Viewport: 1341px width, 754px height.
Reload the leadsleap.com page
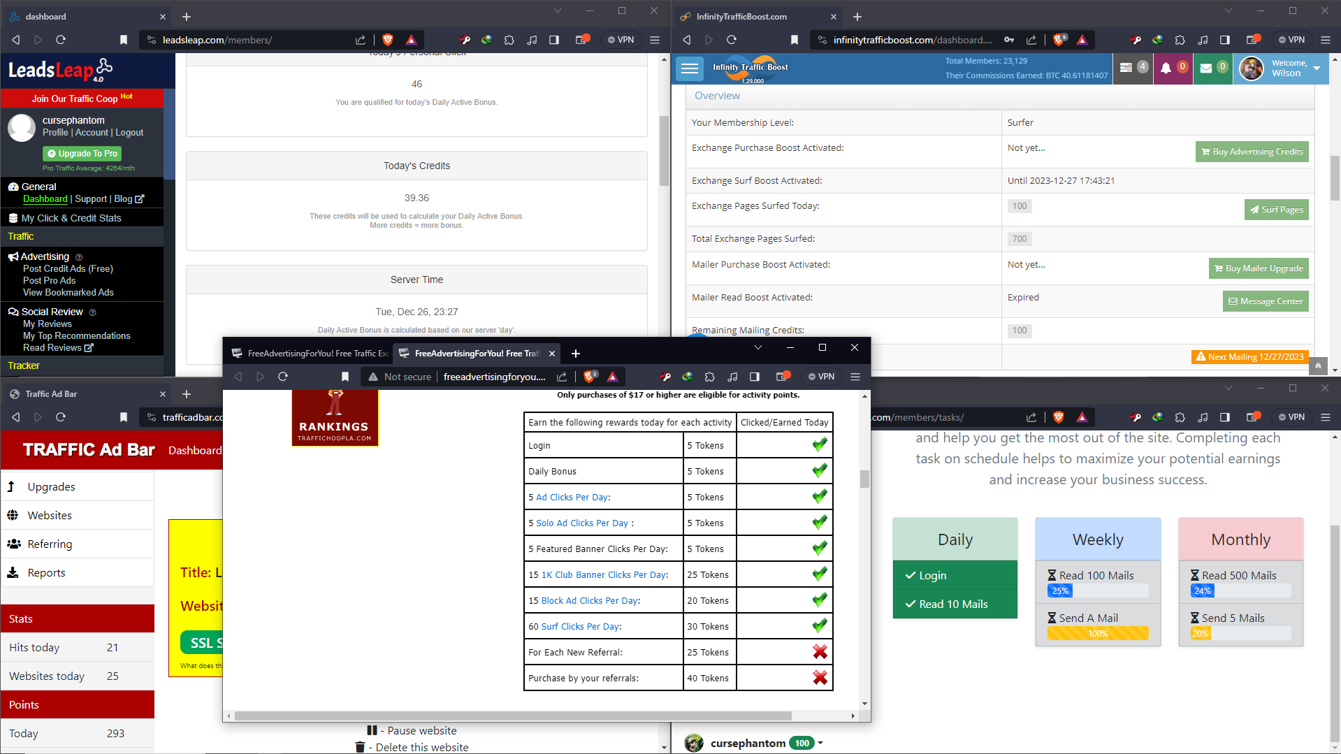tap(61, 40)
